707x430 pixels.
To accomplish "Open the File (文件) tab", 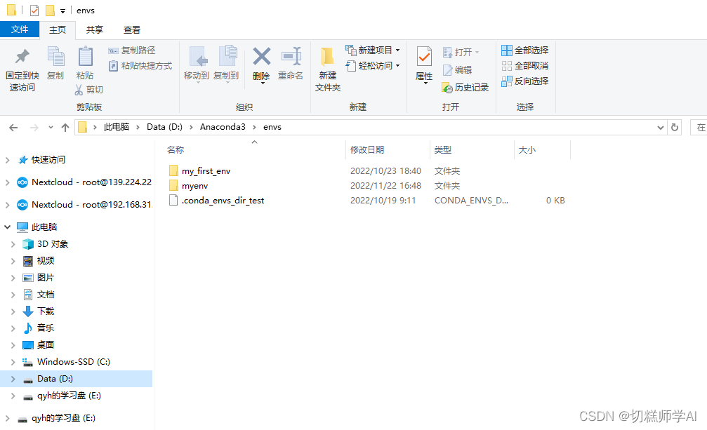I will click(20, 29).
